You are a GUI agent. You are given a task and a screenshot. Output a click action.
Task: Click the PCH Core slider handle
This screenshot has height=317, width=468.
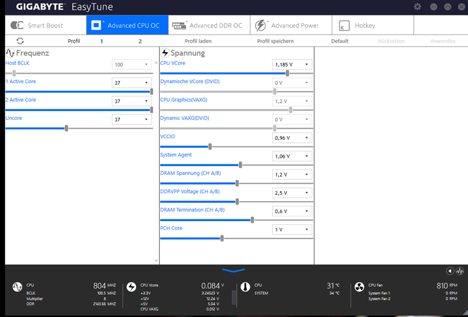[222, 239]
